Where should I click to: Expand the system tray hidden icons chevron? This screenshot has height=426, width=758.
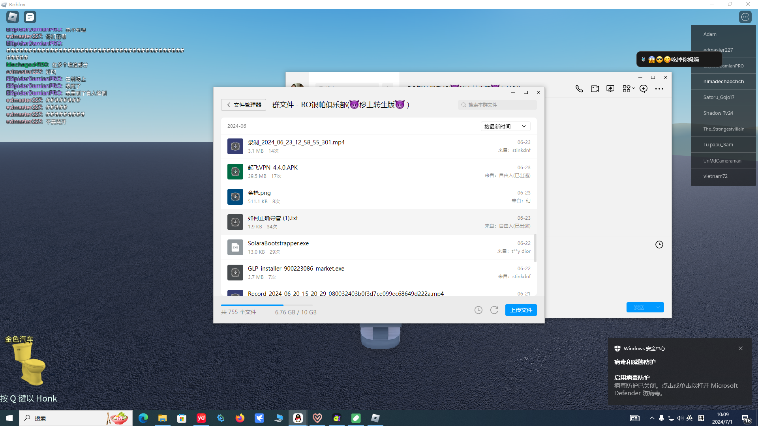coord(652,418)
